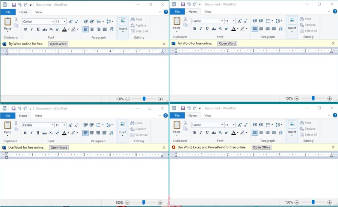This screenshot has width=338, height=207.
Task: Click the Help question mark in the 'Open Office' banner window
Action: click(335, 115)
